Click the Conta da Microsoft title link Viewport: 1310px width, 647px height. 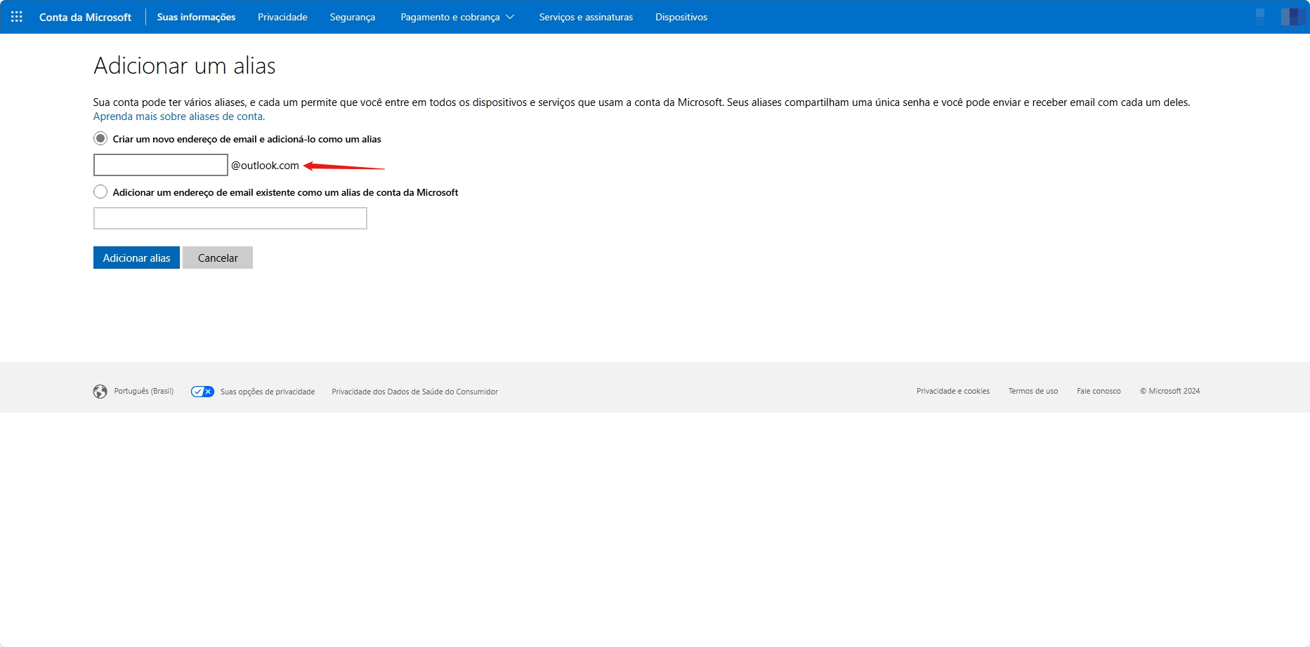click(85, 17)
